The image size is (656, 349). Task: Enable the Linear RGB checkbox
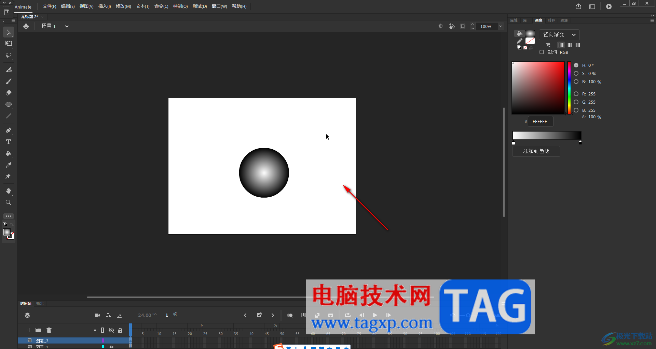(542, 52)
